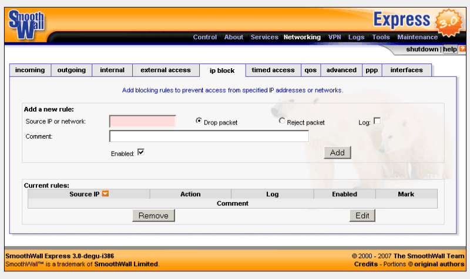Focus the Comment text field
Image resolution: width=470 pixels, height=279 pixels.
(x=209, y=136)
